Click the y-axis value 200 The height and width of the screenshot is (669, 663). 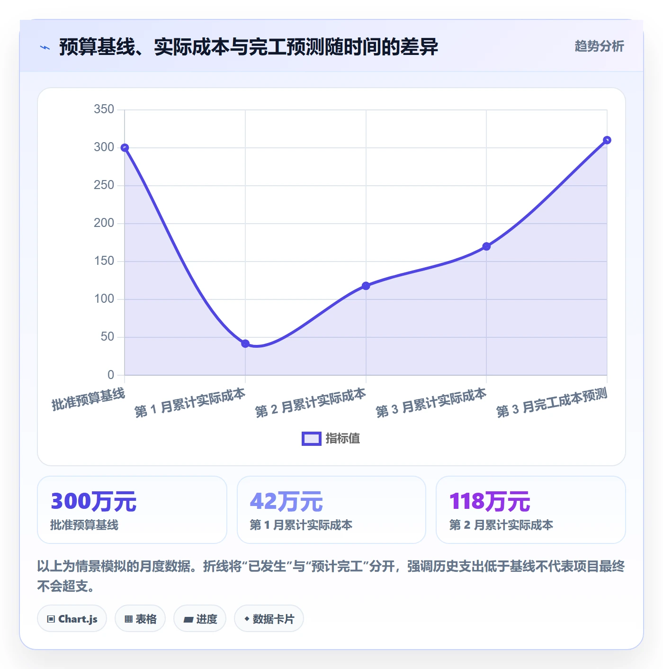click(x=104, y=223)
